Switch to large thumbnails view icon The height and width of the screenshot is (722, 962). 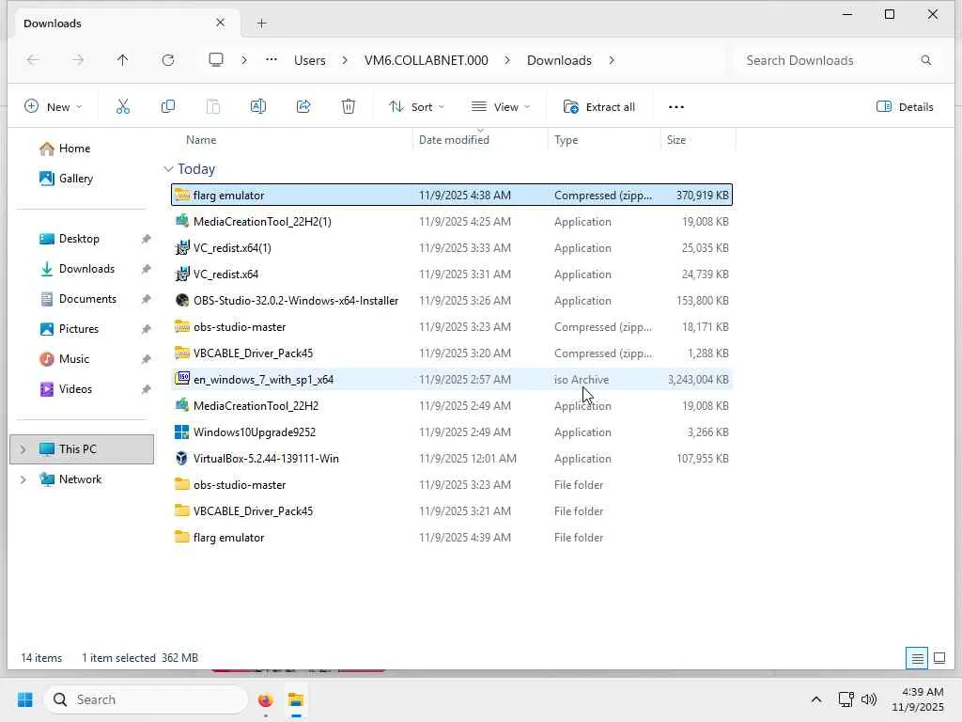[x=939, y=658]
